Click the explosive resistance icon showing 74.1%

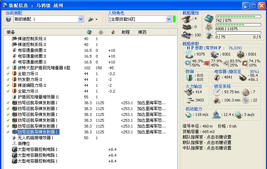245,63
